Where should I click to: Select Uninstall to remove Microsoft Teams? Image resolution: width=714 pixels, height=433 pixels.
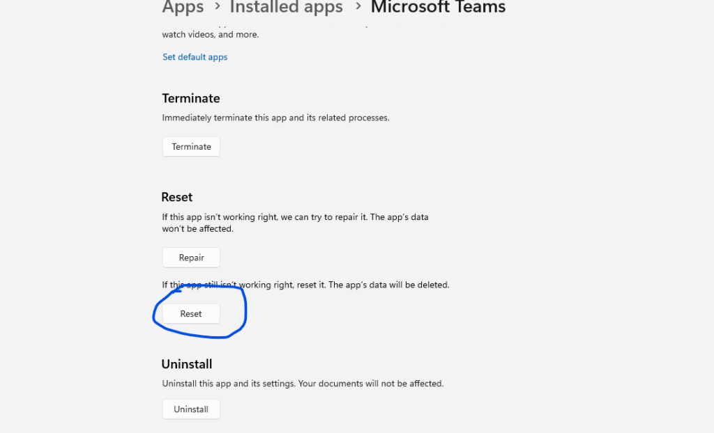click(190, 409)
